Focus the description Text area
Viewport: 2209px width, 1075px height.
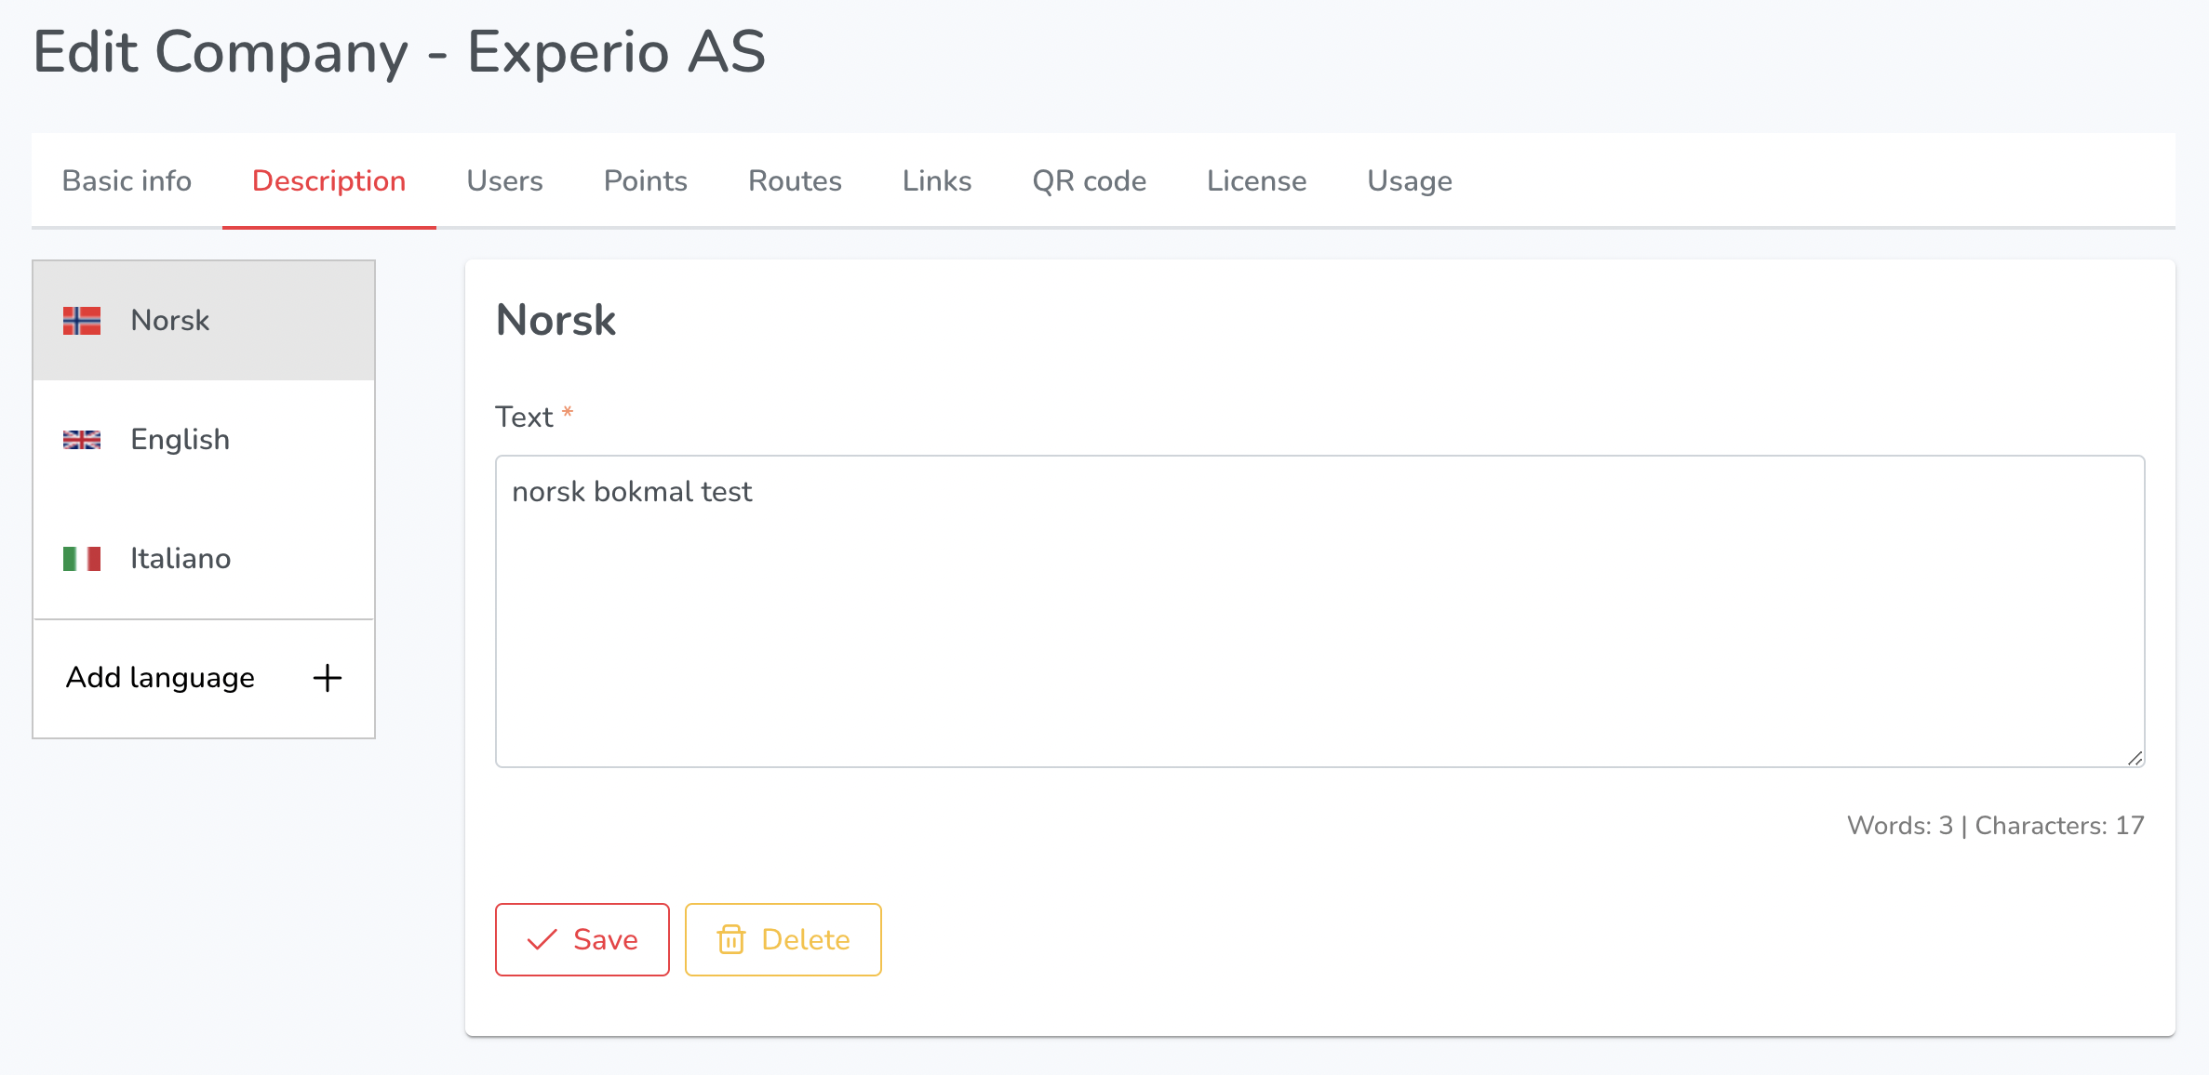[1320, 611]
